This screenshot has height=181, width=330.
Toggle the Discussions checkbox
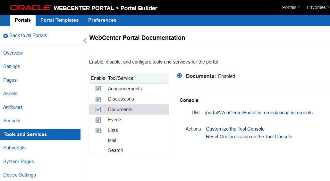click(x=98, y=99)
